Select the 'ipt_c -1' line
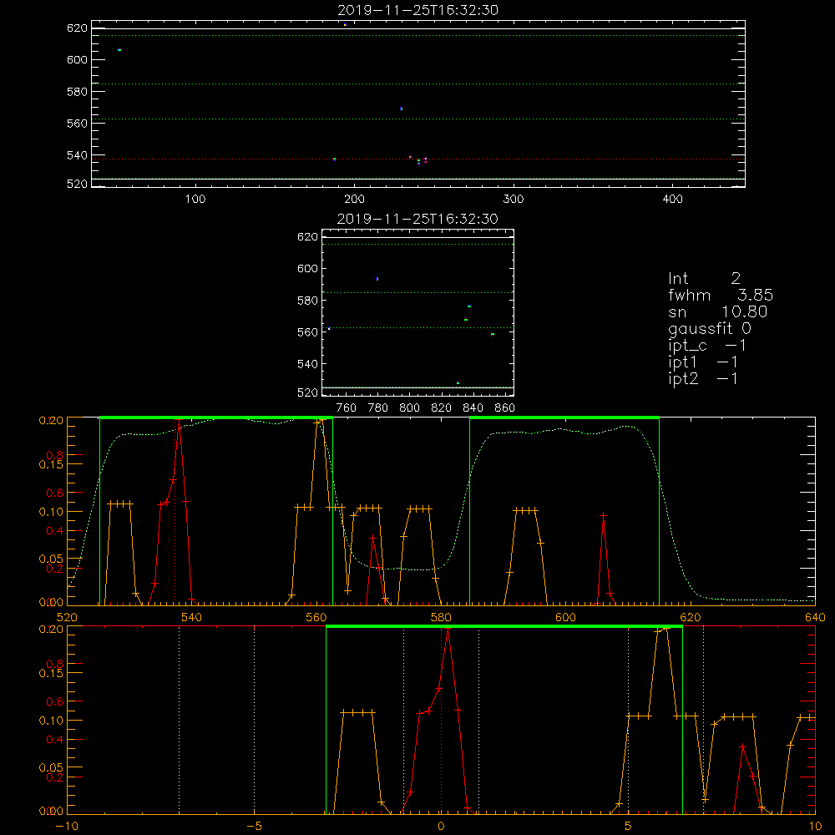This screenshot has width=835, height=835. (707, 346)
